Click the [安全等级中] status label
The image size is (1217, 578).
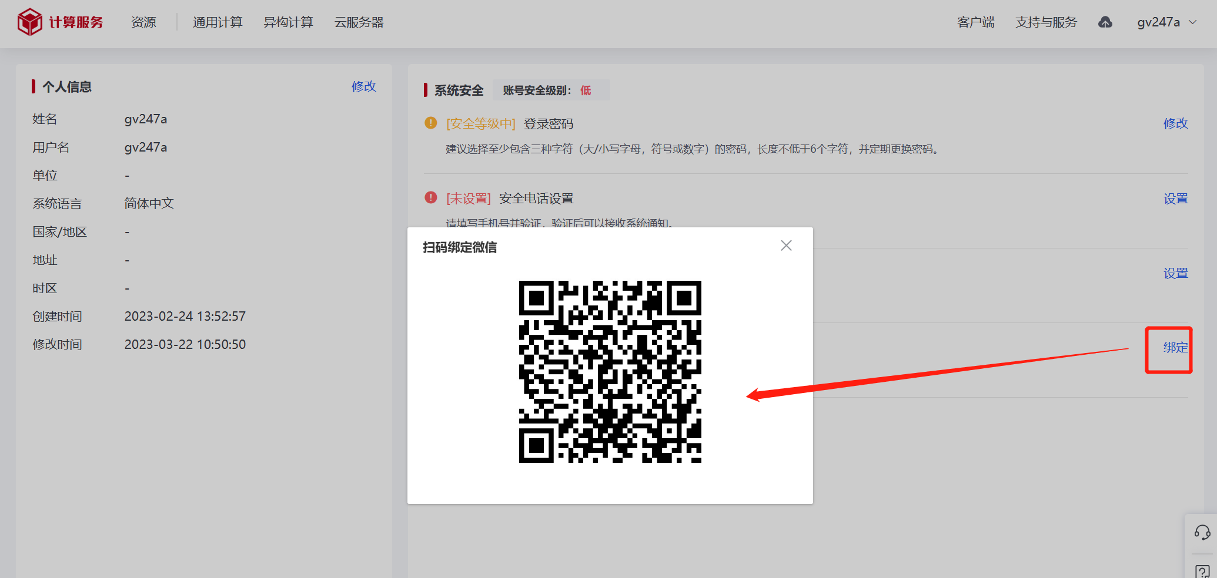pos(481,124)
